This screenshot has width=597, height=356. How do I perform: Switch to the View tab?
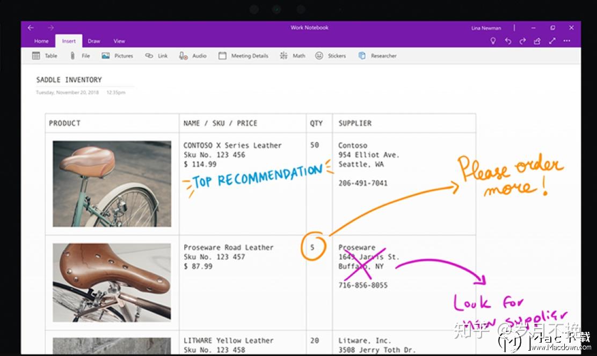[119, 41]
